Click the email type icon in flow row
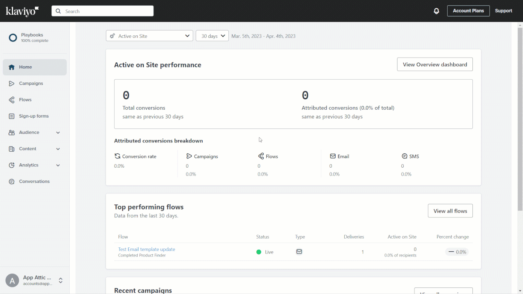 coord(299,252)
